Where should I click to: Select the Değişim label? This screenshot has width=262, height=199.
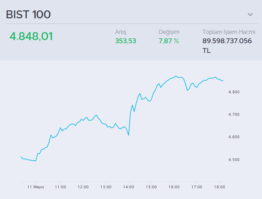tap(169, 32)
